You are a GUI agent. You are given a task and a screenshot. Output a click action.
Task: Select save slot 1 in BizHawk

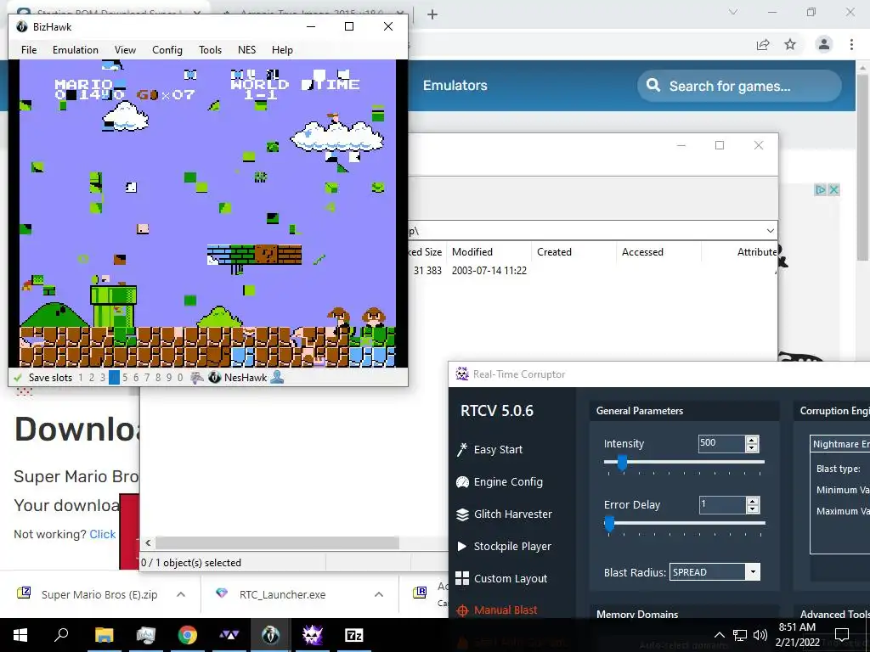point(81,378)
